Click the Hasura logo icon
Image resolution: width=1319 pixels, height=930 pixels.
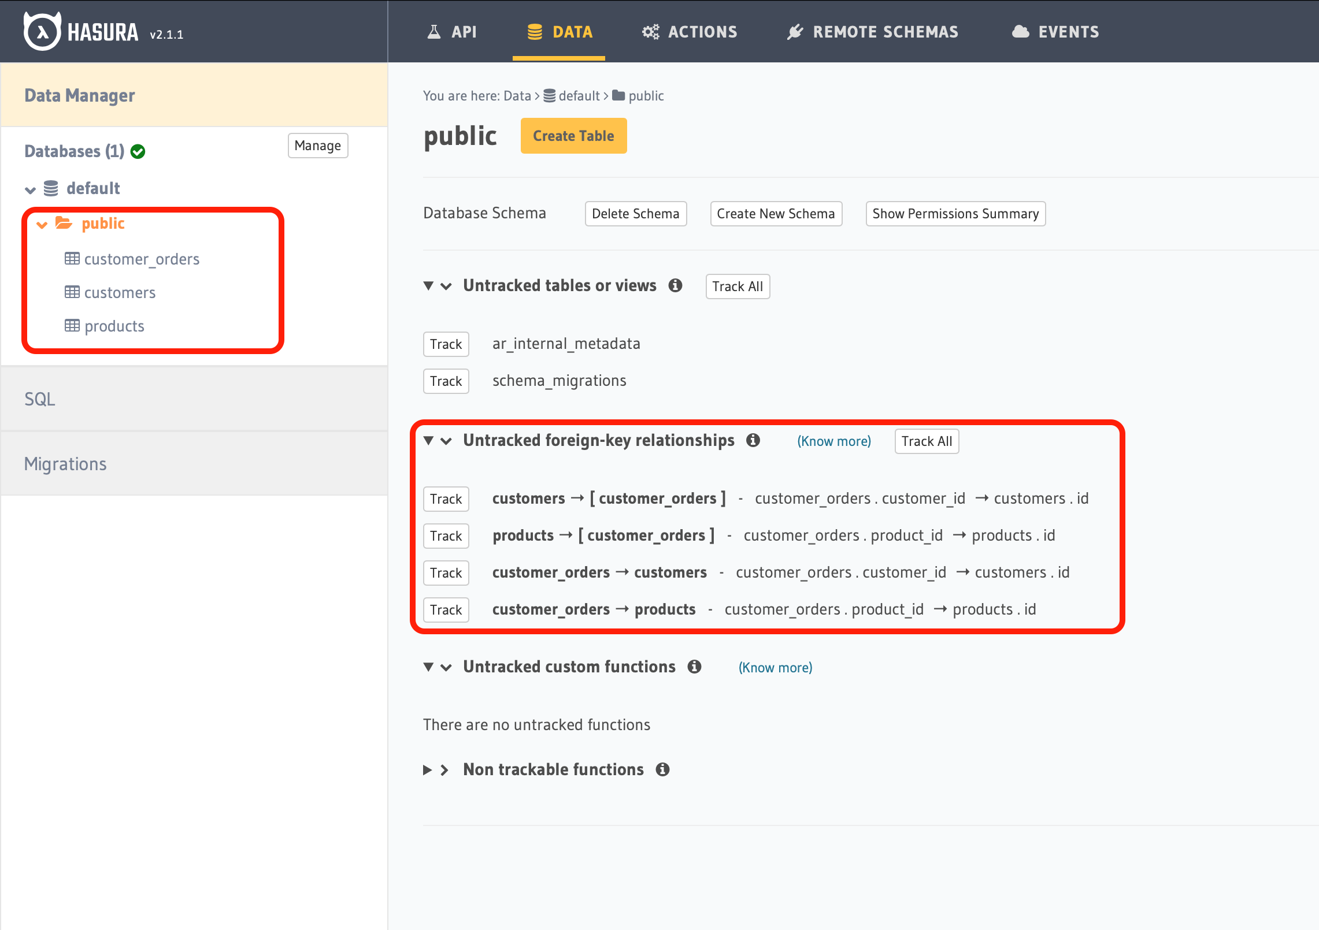(42, 32)
